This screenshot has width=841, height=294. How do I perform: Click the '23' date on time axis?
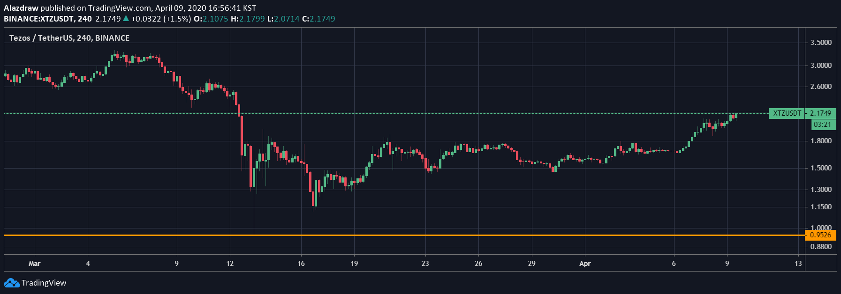425,264
